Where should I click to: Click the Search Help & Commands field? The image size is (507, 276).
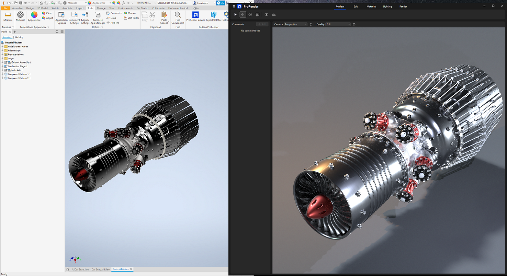(172, 3)
